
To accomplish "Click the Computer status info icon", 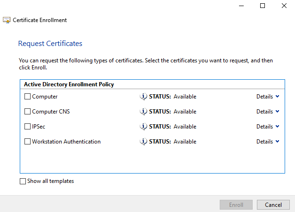I will (144, 97).
